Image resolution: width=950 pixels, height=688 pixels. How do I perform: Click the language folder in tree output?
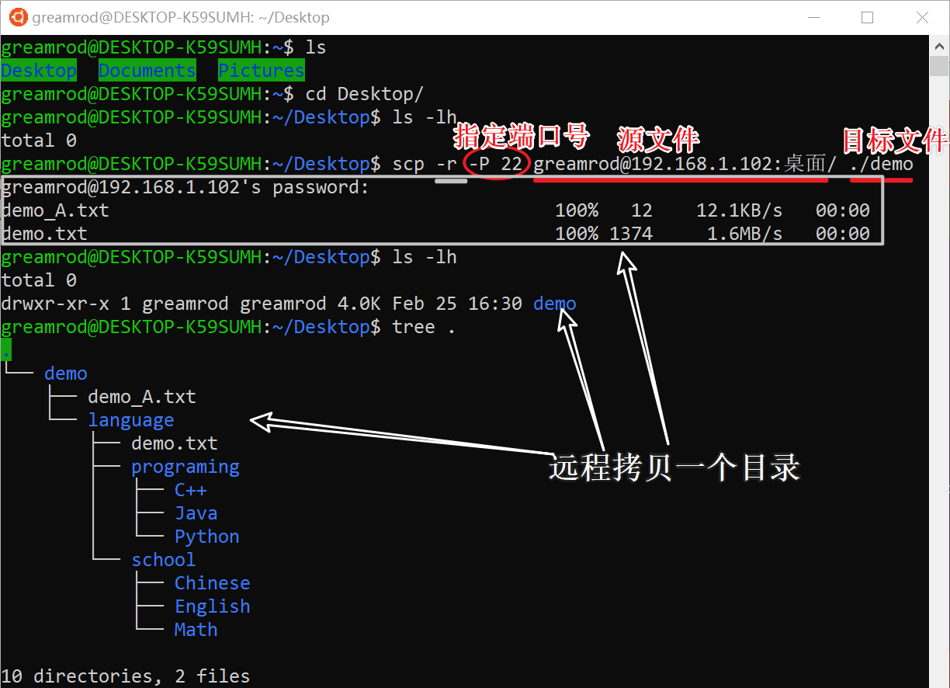[x=131, y=420]
